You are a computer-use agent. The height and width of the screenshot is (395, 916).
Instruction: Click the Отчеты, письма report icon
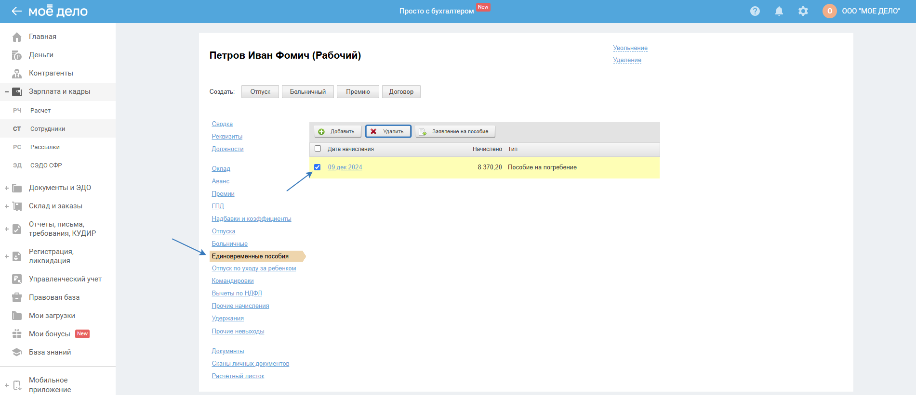click(x=17, y=229)
